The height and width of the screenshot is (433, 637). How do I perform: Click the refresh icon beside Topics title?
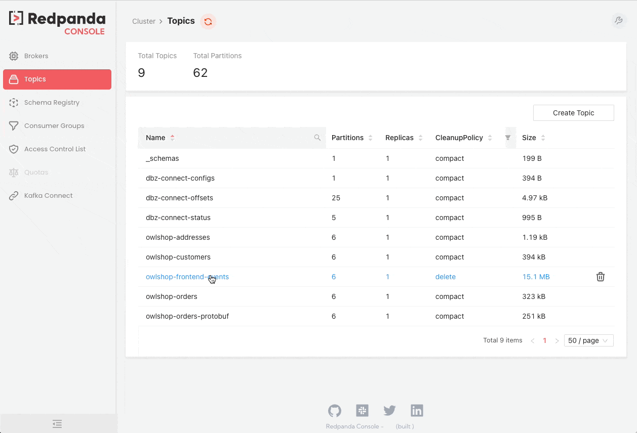tap(208, 22)
